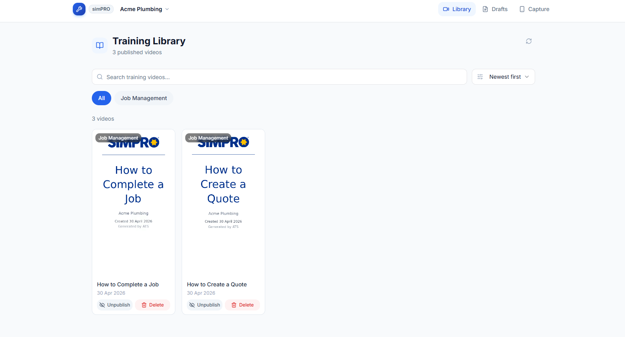Click the How to Create a Quote title text

pyautogui.click(x=217, y=284)
